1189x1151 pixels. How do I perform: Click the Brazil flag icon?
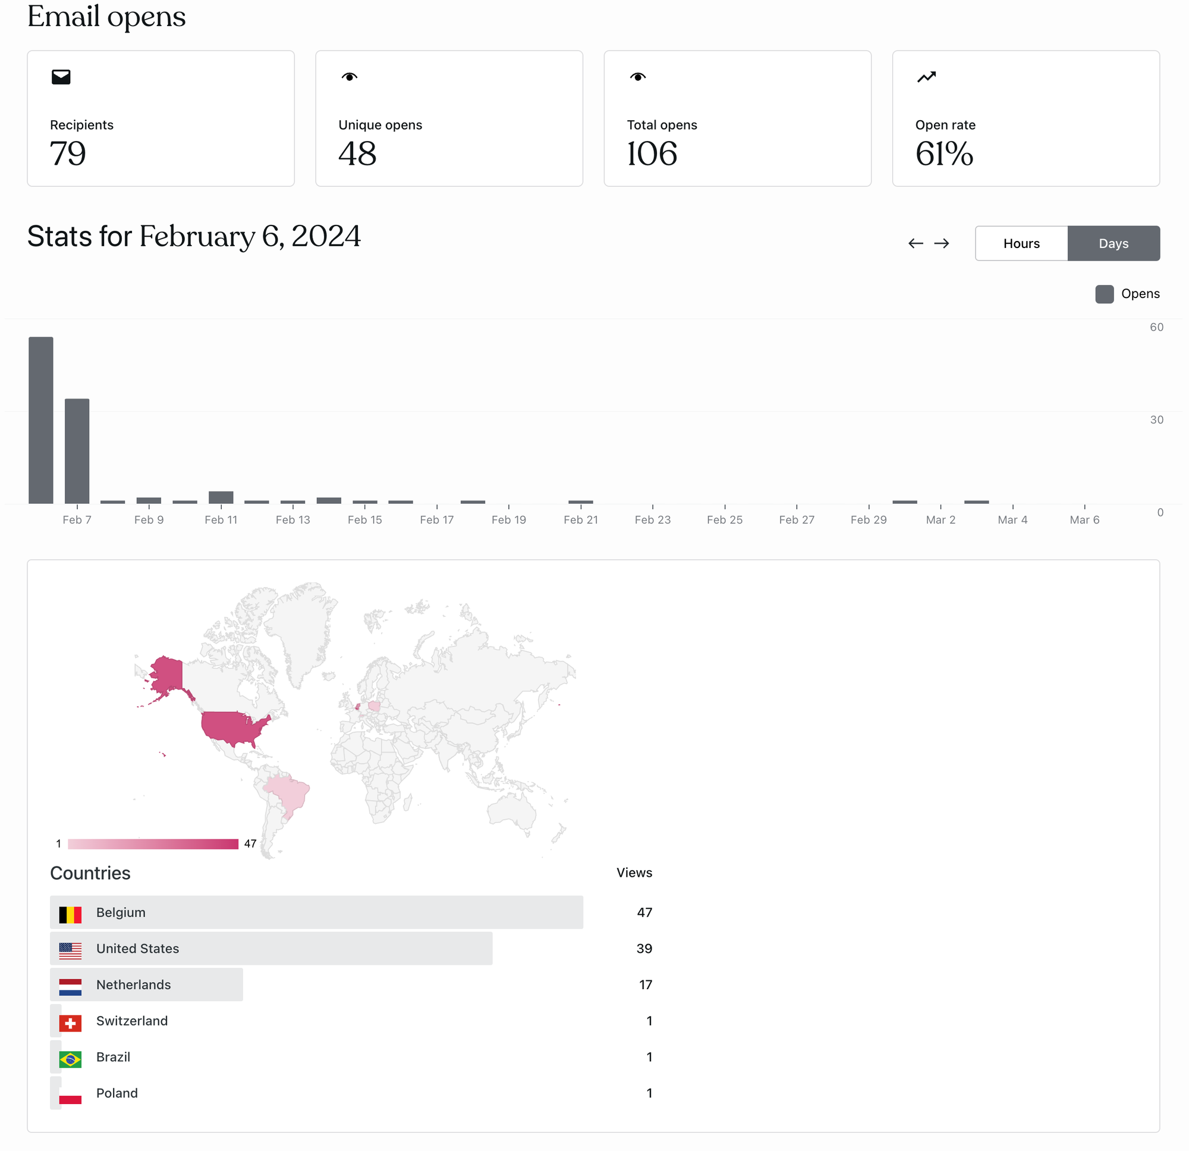pos(70,1059)
